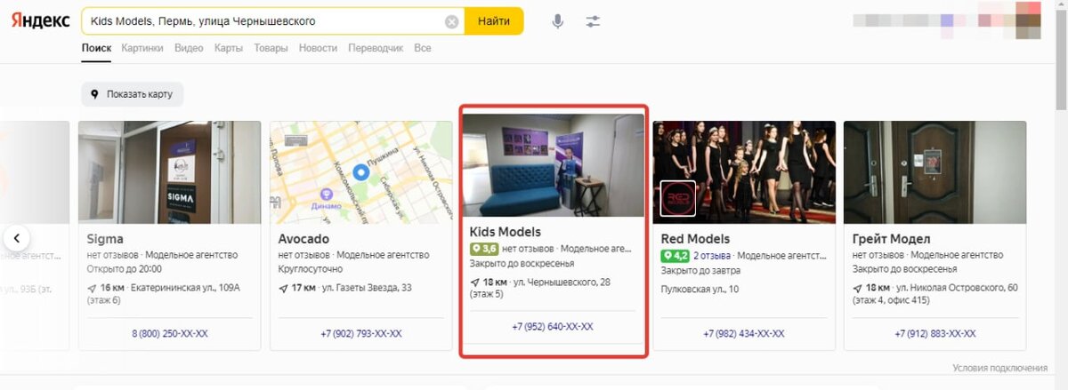Screen dimensions: 1068x390
Task: Activate voice search microphone icon
Action: point(558,21)
